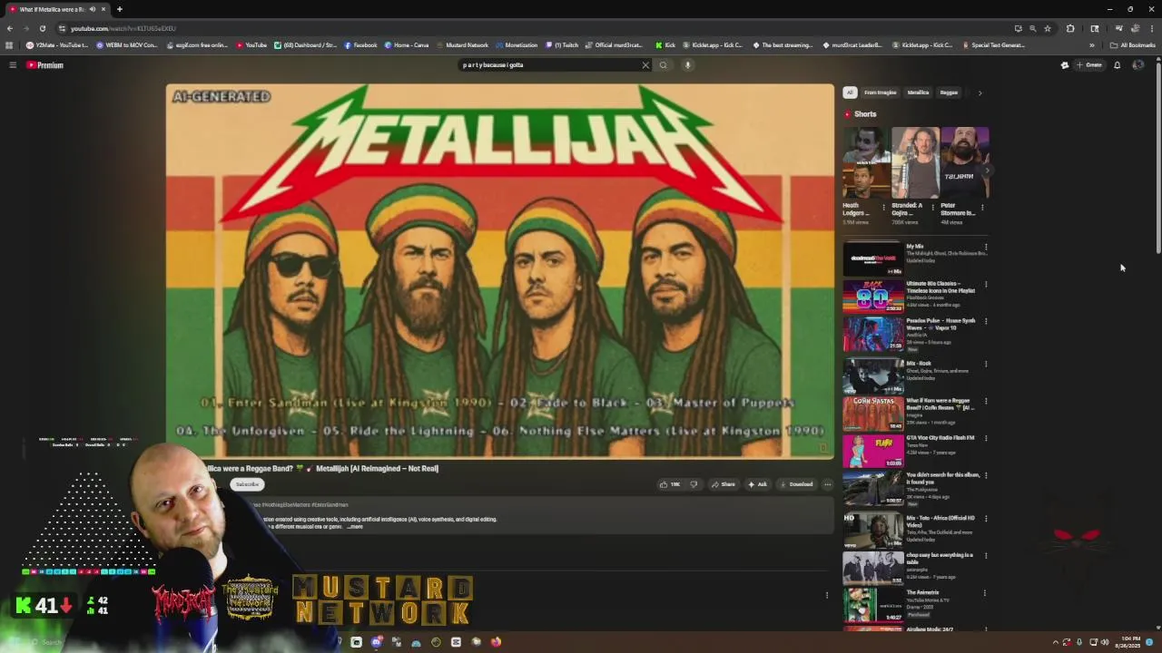
Task: Open options menu for Ultimate 80s Classics
Action: (986, 285)
